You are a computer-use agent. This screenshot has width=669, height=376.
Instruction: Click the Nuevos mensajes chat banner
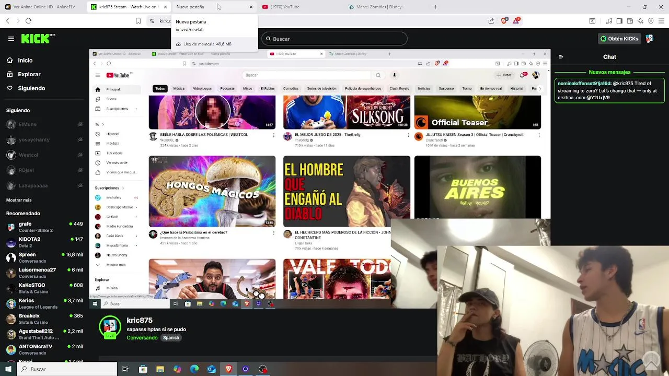(609, 72)
